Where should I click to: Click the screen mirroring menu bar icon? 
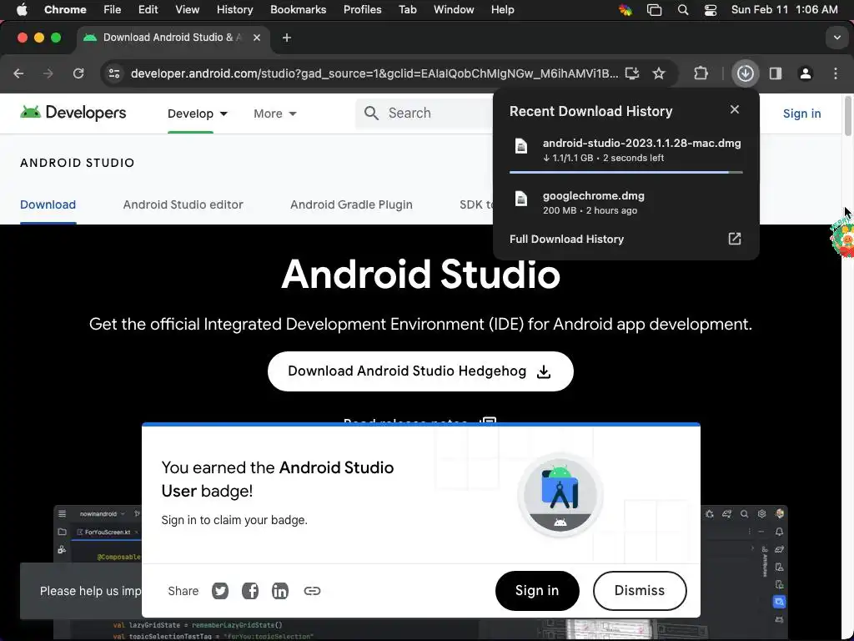pyautogui.click(x=654, y=10)
